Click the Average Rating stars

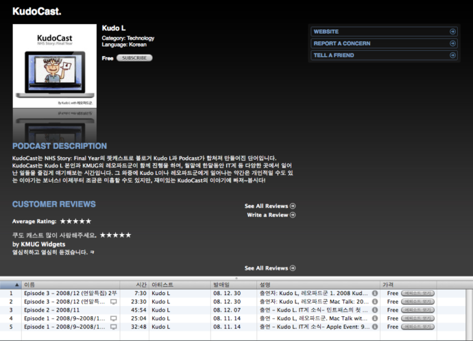[x=75, y=222]
